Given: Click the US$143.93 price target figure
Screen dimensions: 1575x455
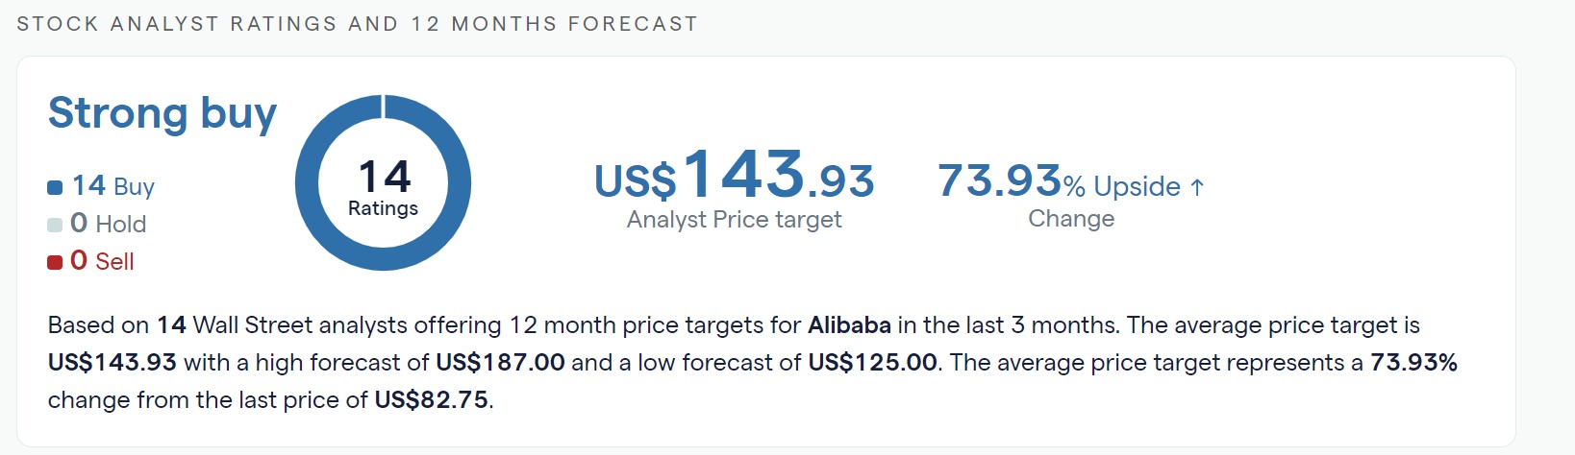Looking at the screenshot, I should (735, 176).
